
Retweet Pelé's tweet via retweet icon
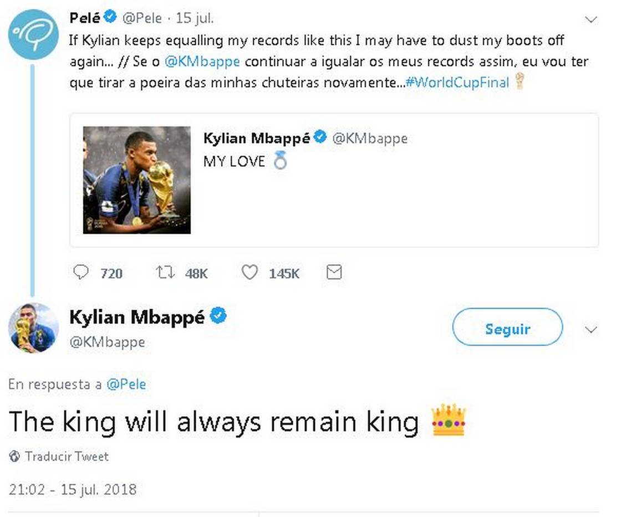(x=165, y=273)
